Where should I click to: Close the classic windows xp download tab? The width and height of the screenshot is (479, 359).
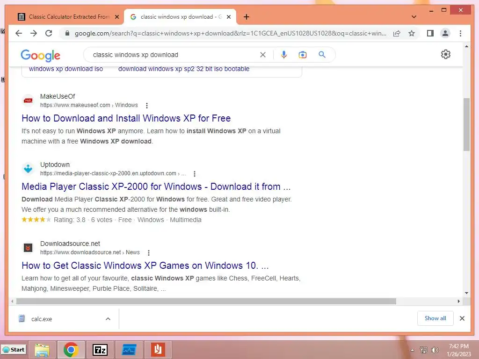coord(228,17)
